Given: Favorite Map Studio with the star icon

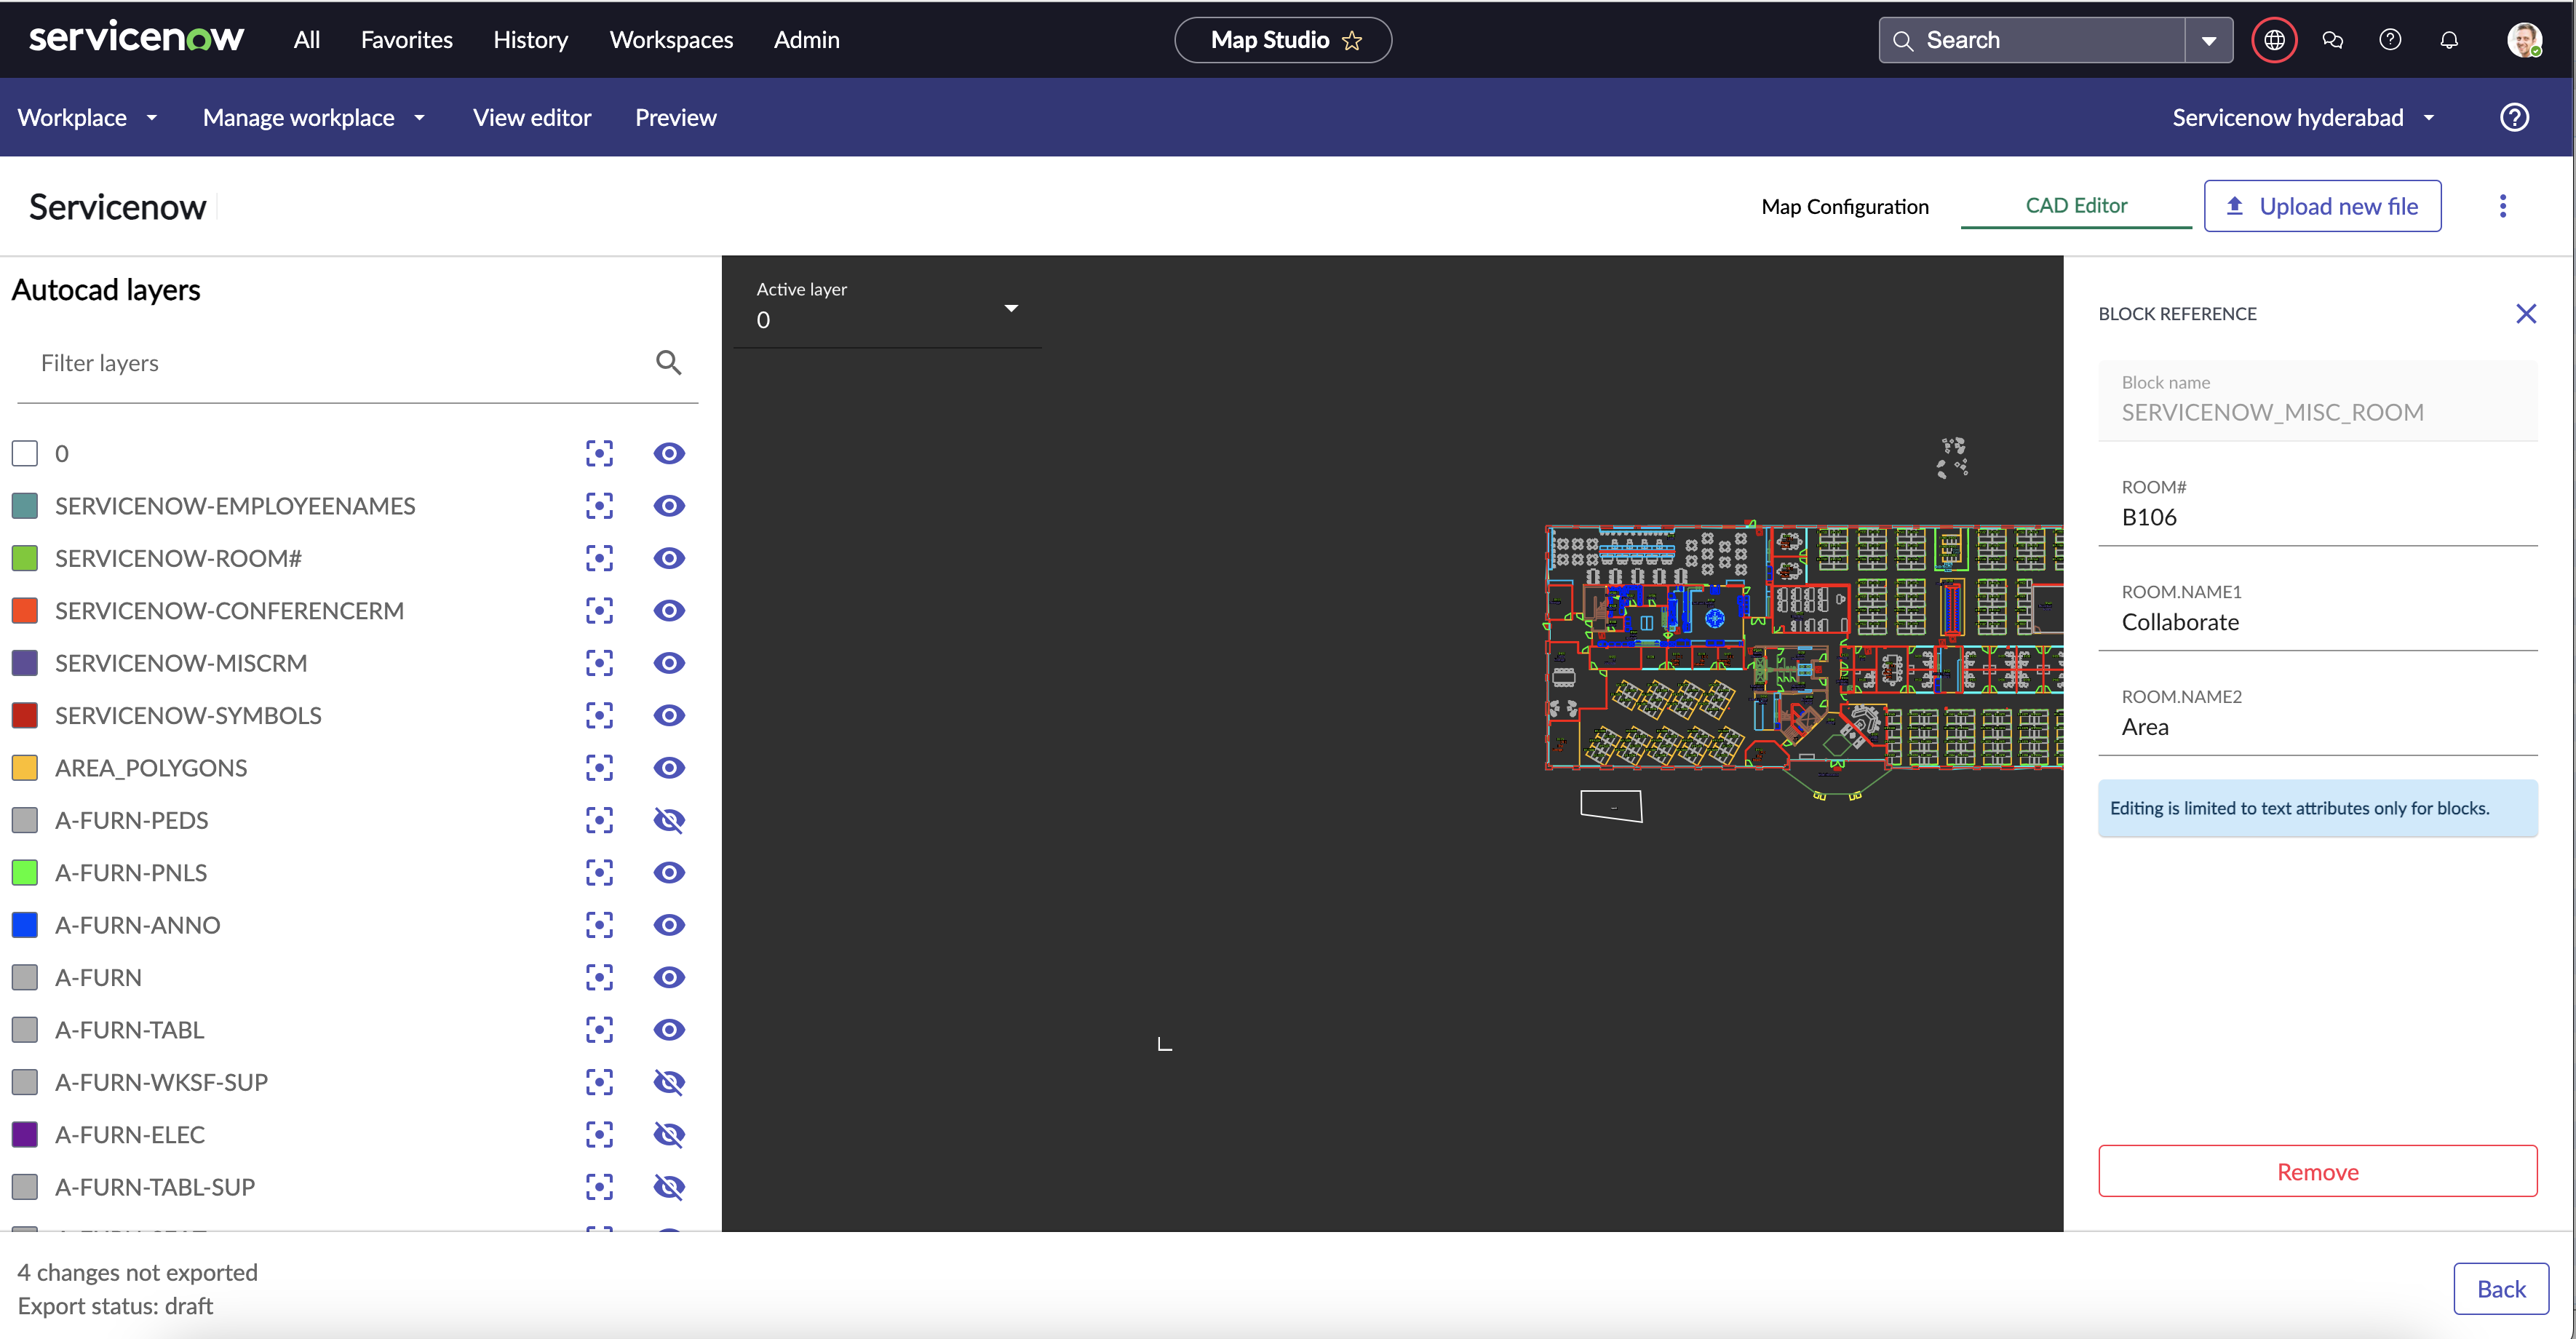Looking at the screenshot, I should pos(1352,40).
